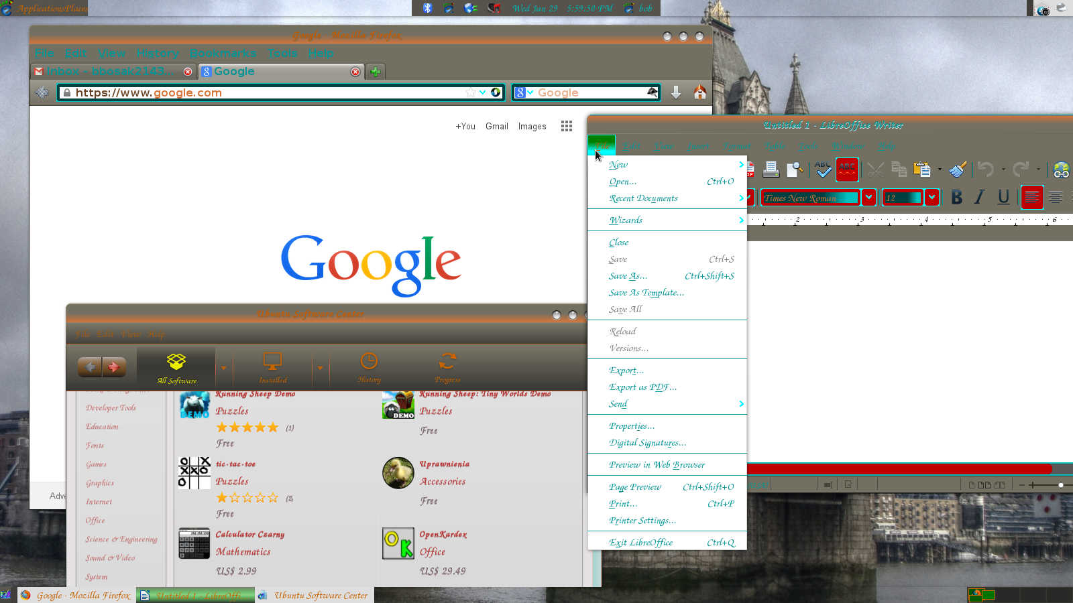Image resolution: width=1073 pixels, height=603 pixels.
Task: Open the Google apps grid icon
Action: pos(567,126)
